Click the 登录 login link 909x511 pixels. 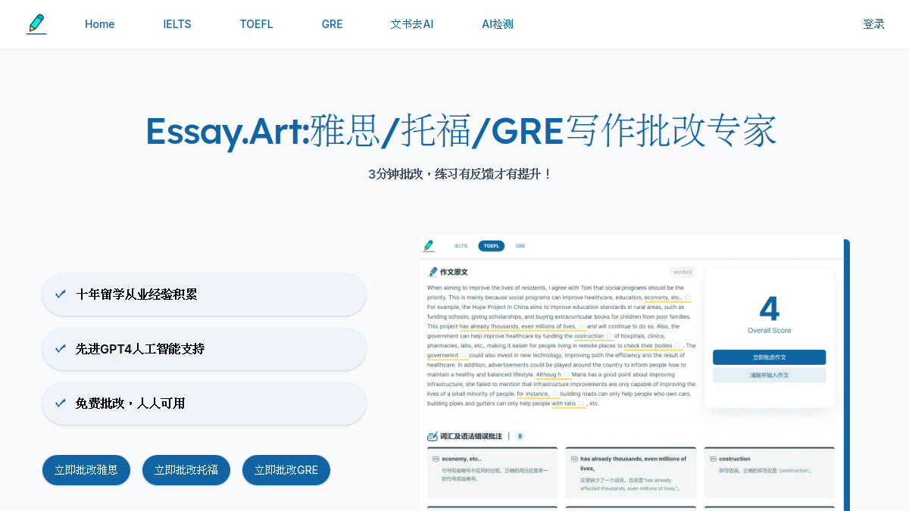coord(873,24)
